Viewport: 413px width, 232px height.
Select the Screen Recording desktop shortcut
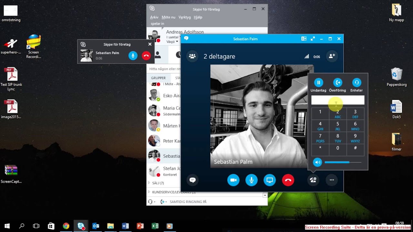pos(34,47)
